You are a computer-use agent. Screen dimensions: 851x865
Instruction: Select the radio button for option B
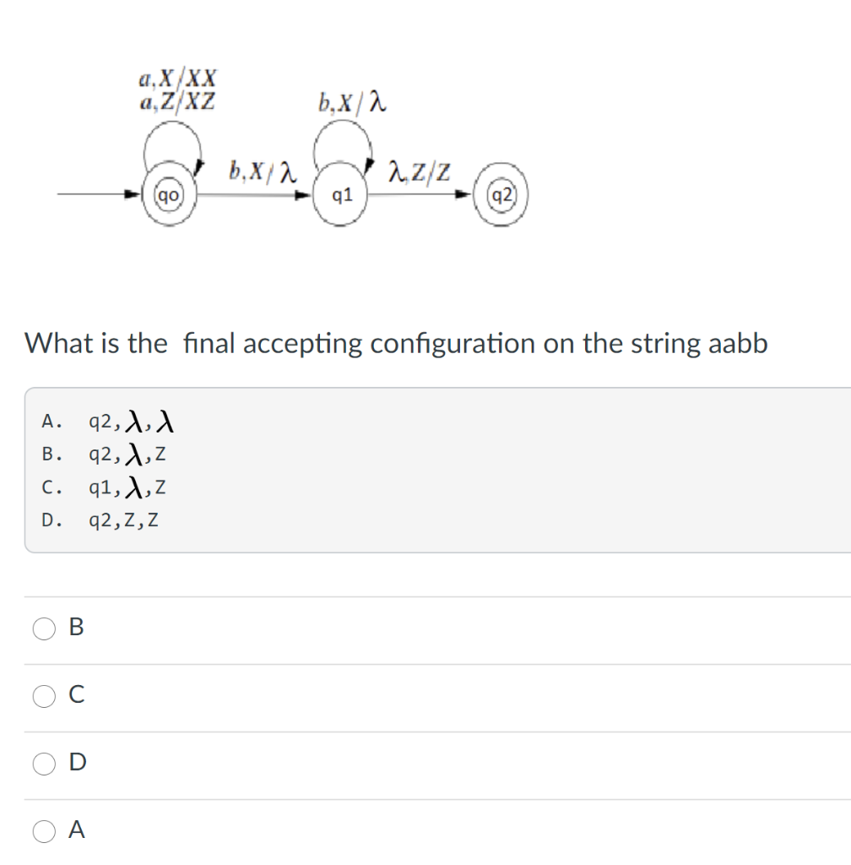pos(43,628)
